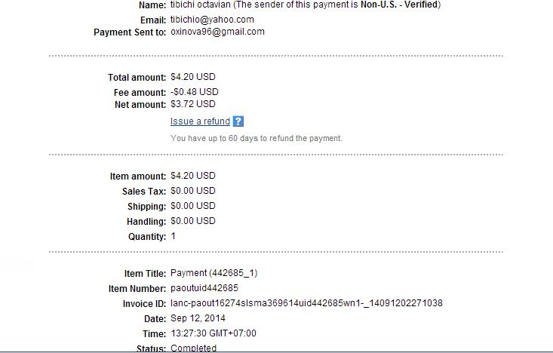Click the sender email tibichio@yahoo.com
Image resolution: width=553 pixels, height=353 pixels.
coord(212,20)
